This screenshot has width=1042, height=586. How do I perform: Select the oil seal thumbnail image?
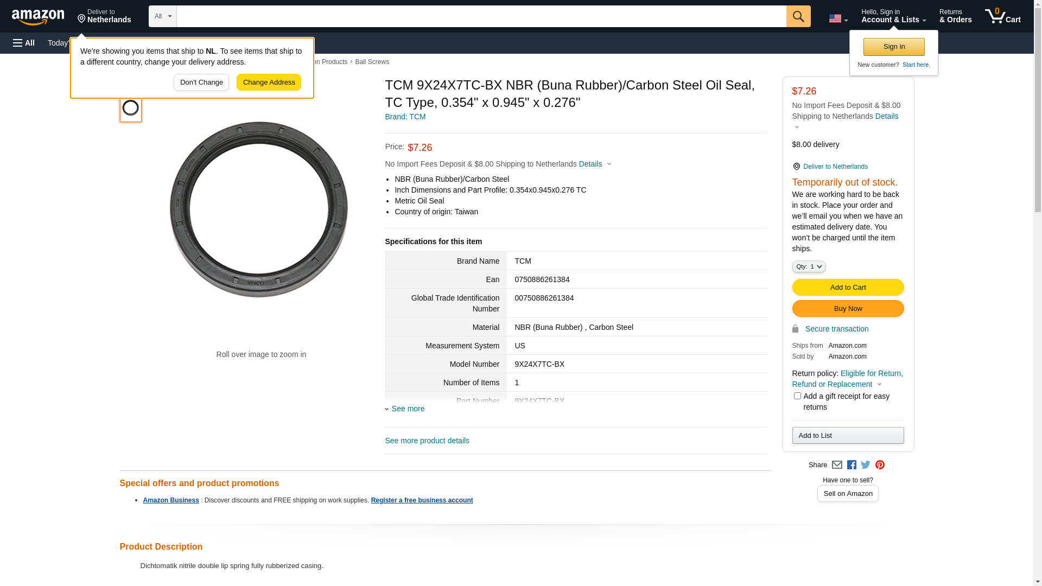131,108
